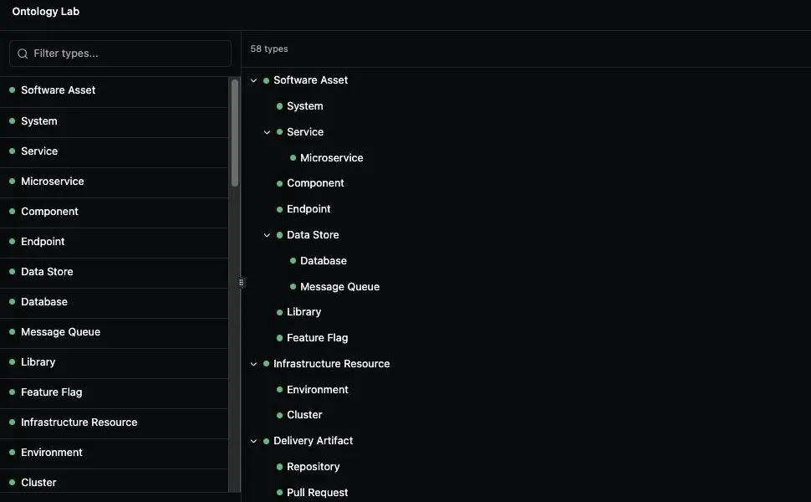Click the Ontology Lab app title

coord(45,12)
